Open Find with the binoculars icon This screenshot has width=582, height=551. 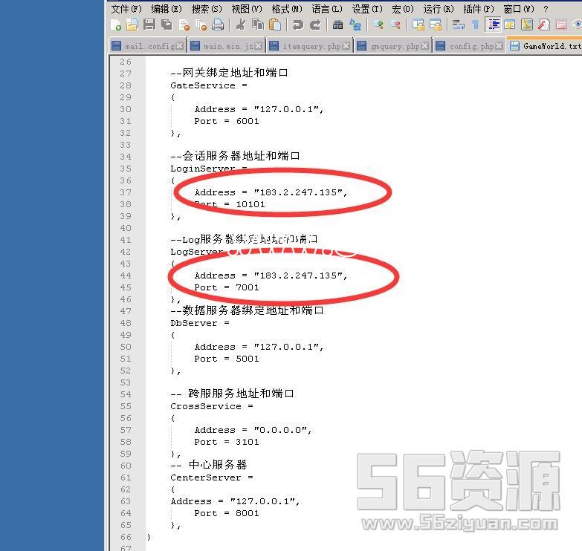(337, 25)
